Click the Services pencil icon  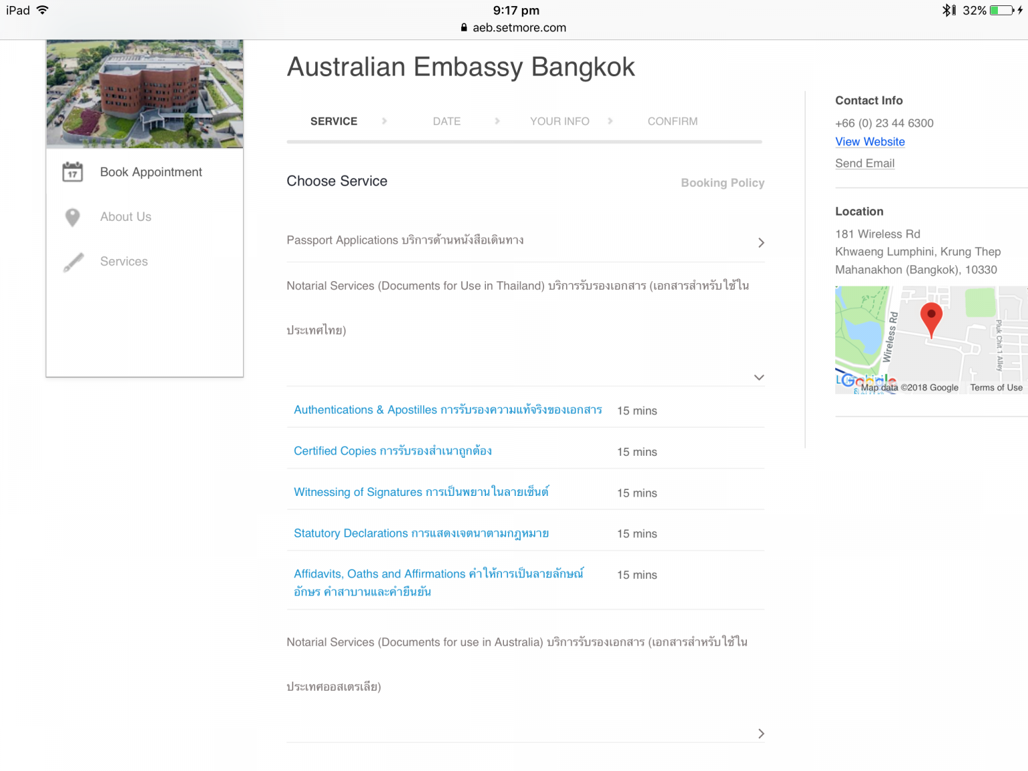(x=73, y=262)
